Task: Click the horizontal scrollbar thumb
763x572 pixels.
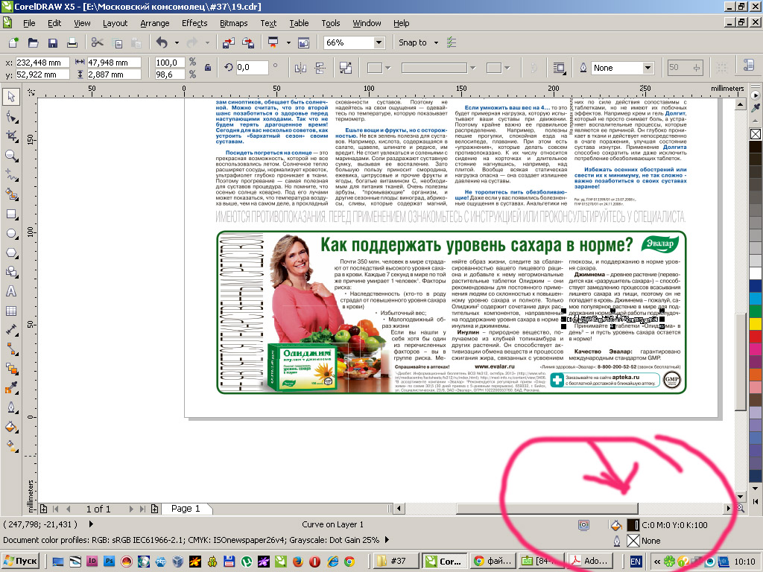Action: tap(546, 508)
